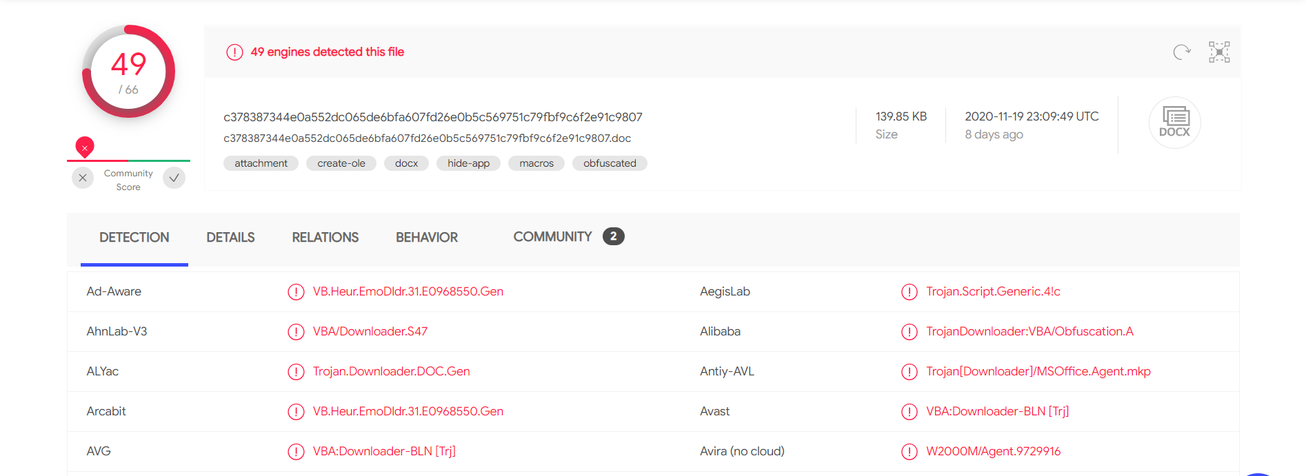Select the DETECTION tab
The width and height of the screenshot is (1306, 476).
[x=134, y=238]
